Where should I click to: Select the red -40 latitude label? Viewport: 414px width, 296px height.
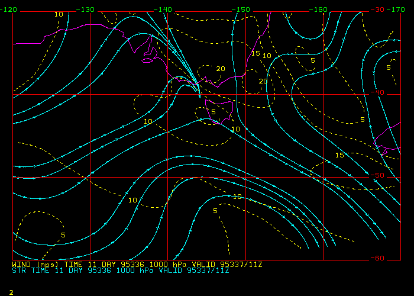click(377, 92)
